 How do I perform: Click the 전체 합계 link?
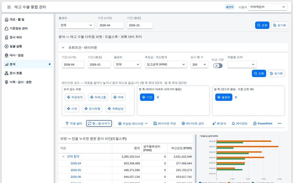73,157
